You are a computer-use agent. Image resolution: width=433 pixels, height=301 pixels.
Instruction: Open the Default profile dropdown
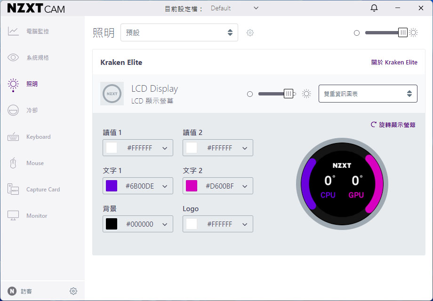pyautogui.click(x=234, y=8)
